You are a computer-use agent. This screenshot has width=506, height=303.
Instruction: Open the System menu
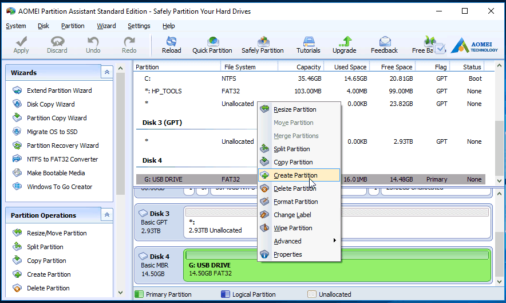click(x=16, y=26)
